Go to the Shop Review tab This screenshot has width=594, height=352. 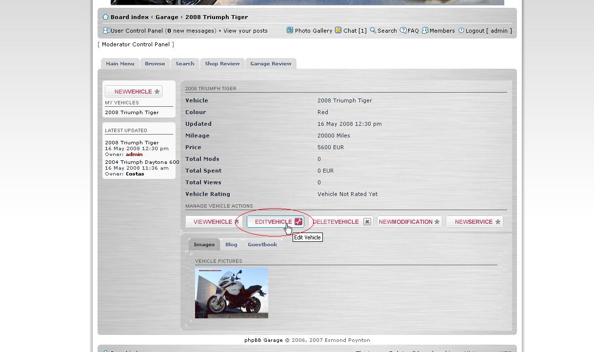[x=222, y=63]
